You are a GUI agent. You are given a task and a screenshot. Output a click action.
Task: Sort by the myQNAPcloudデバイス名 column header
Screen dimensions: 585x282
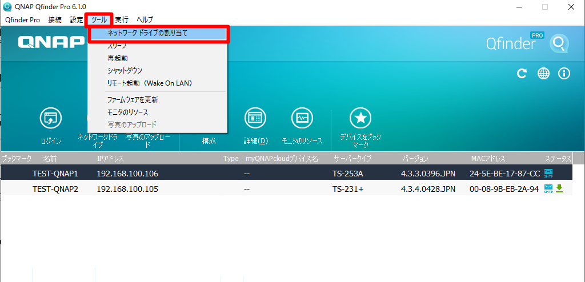pyautogui.click(x=282, y=159)
